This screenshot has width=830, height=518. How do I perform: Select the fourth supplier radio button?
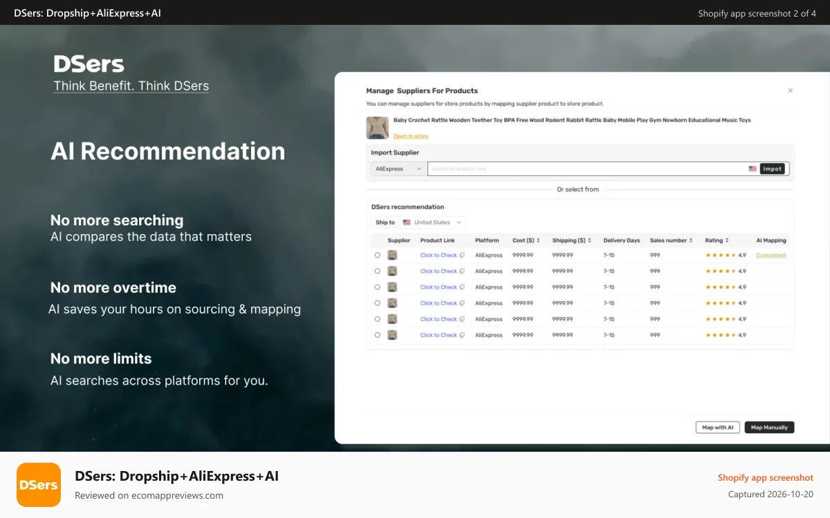click(377, 303)
